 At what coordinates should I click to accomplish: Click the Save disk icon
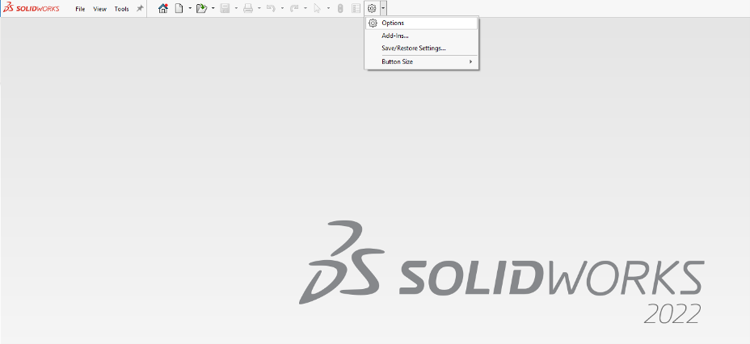225,9
